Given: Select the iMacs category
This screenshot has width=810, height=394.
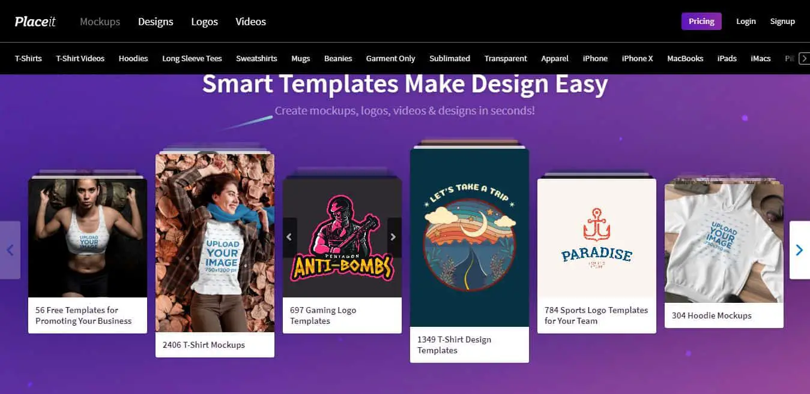Looking at the screenshot, I should pos(761,58).
